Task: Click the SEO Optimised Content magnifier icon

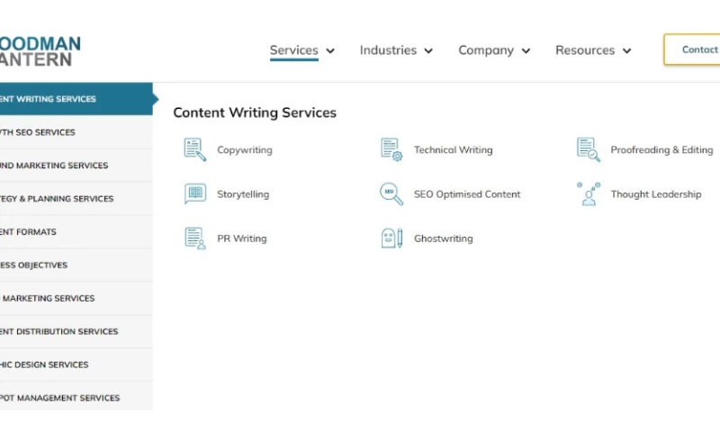Action: pos(391,193)
